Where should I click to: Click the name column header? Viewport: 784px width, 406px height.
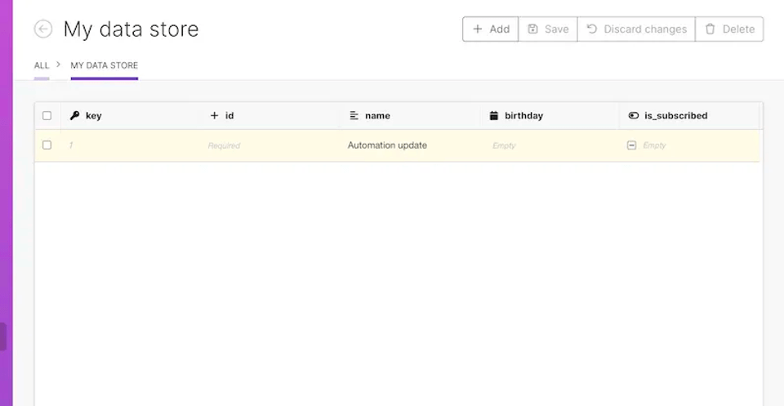point(409,115)
